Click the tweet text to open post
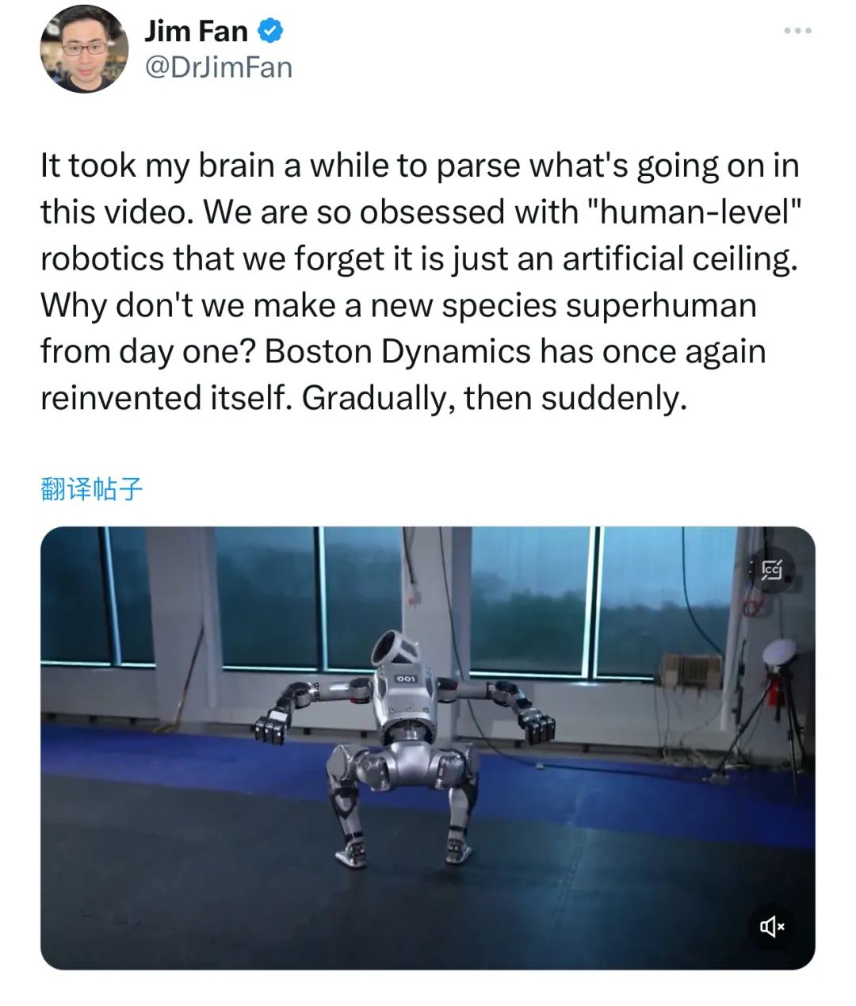856x1006 pixels. click(420, 282)
